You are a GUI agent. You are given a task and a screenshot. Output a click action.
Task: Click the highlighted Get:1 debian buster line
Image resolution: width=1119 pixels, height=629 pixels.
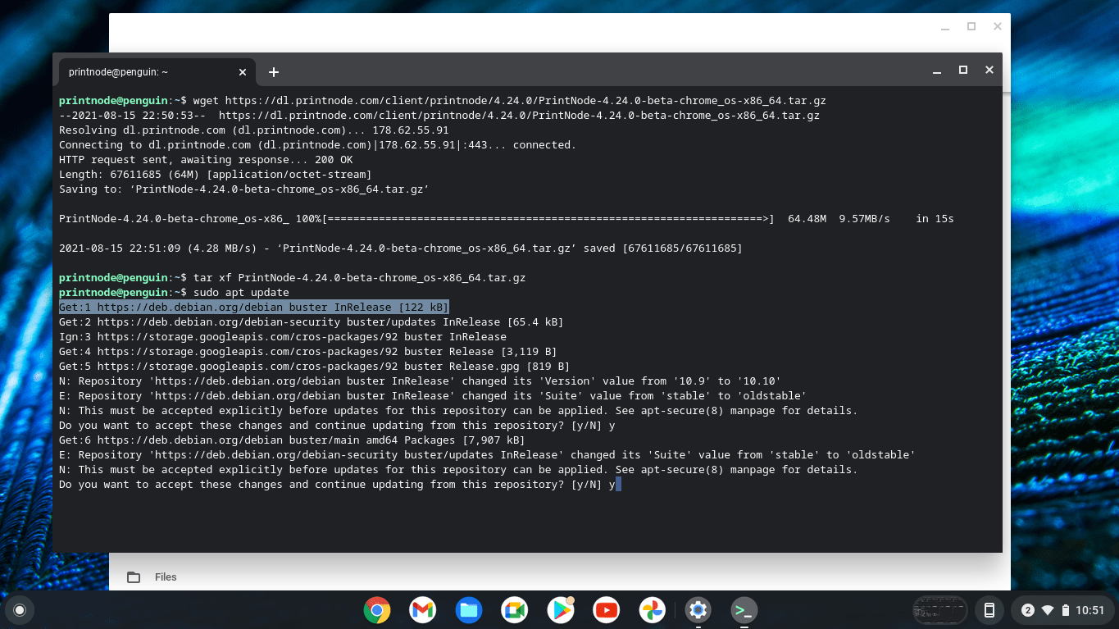click(254, 307)
